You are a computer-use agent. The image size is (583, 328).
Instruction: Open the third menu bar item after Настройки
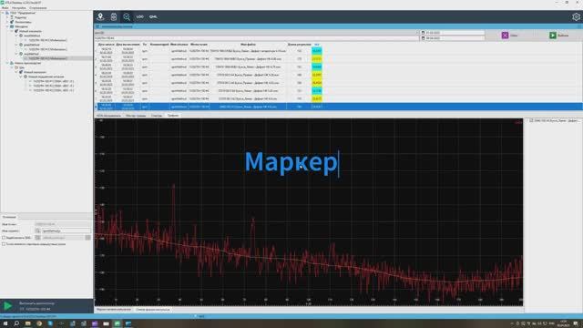coord(38,8)
